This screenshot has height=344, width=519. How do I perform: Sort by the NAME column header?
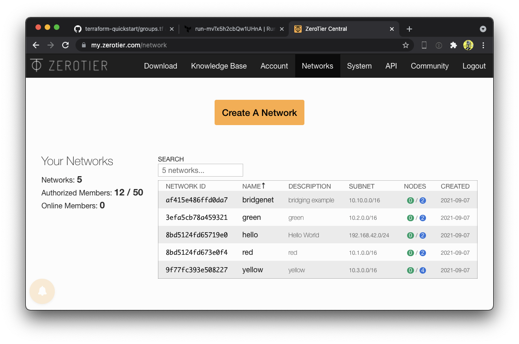(254, 186)
